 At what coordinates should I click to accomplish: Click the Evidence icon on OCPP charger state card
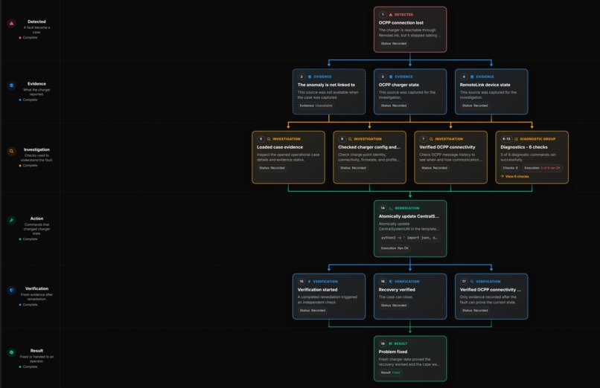tap(391, 77)
